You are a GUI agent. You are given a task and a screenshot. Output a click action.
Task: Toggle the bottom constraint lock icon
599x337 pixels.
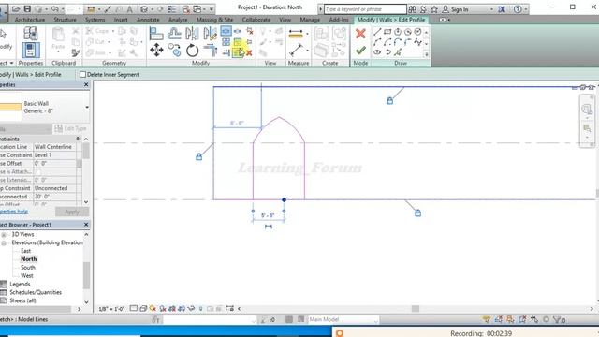pos(418,213)
